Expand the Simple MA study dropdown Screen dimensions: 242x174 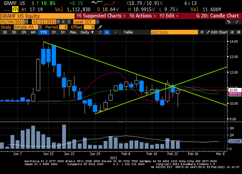pyautogui.click(x=40, y=27)
